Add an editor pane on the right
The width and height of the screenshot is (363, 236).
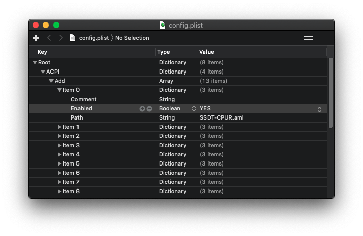click(326, 38)
